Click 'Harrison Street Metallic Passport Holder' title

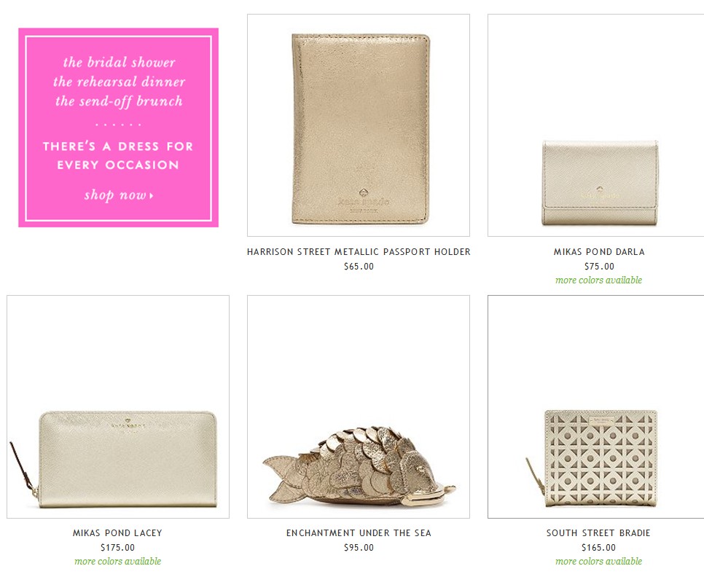pyautogui.click(x=359, y=252)
